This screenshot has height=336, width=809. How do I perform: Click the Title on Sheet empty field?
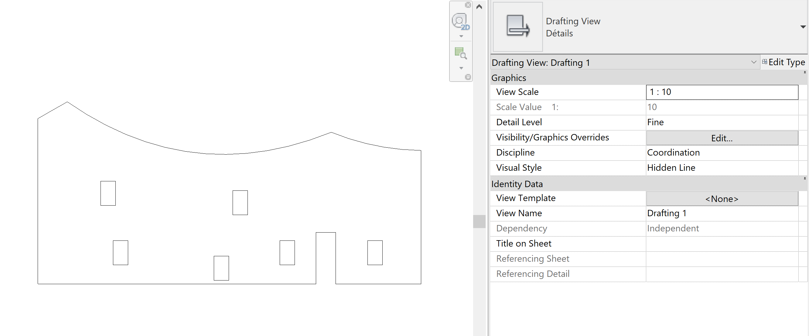(x=722, y=244)
